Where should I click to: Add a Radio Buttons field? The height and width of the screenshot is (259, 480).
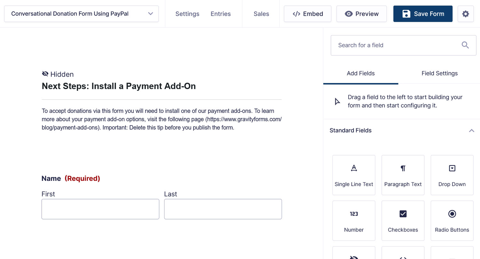(x=452, y=221)
